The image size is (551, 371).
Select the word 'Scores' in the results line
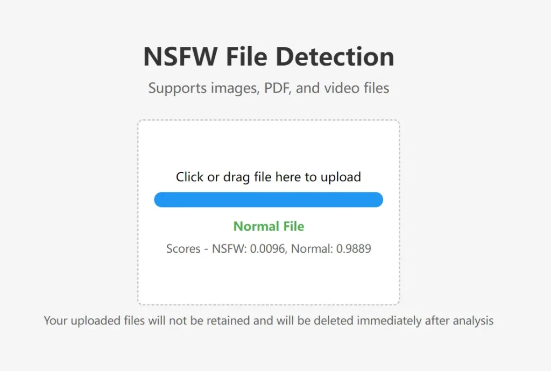[x=183, y=248]
